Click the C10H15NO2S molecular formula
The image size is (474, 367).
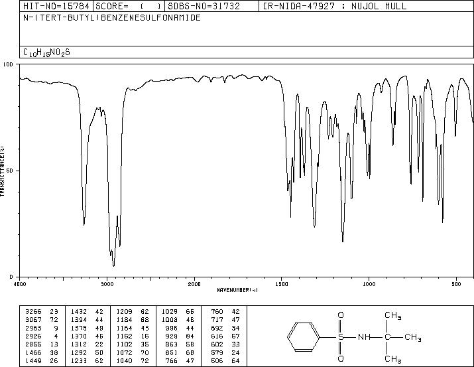(x=46, y=52)
